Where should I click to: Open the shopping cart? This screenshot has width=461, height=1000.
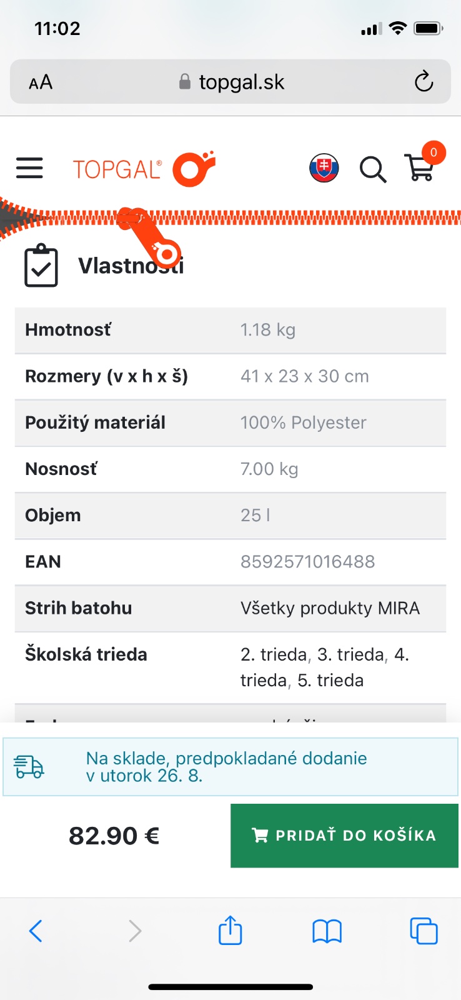[420, 167]
